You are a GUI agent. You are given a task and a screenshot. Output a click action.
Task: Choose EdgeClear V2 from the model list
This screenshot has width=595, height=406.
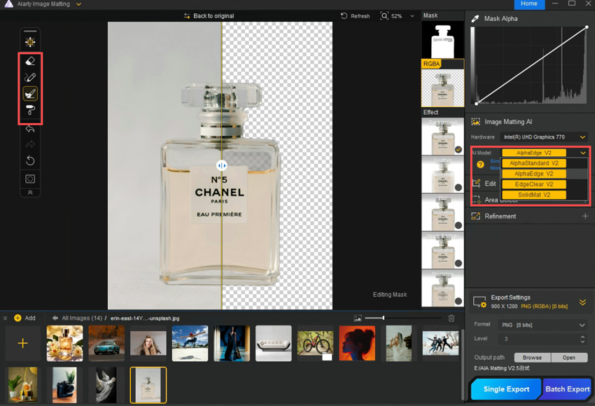pos(534,184)
